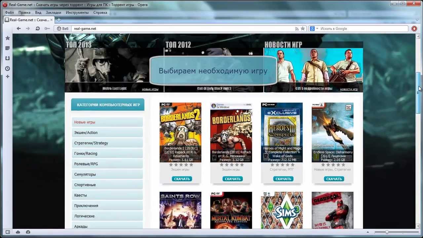
Task: Reload the page with the refresh icon
Action: click(x=38, y=28)
